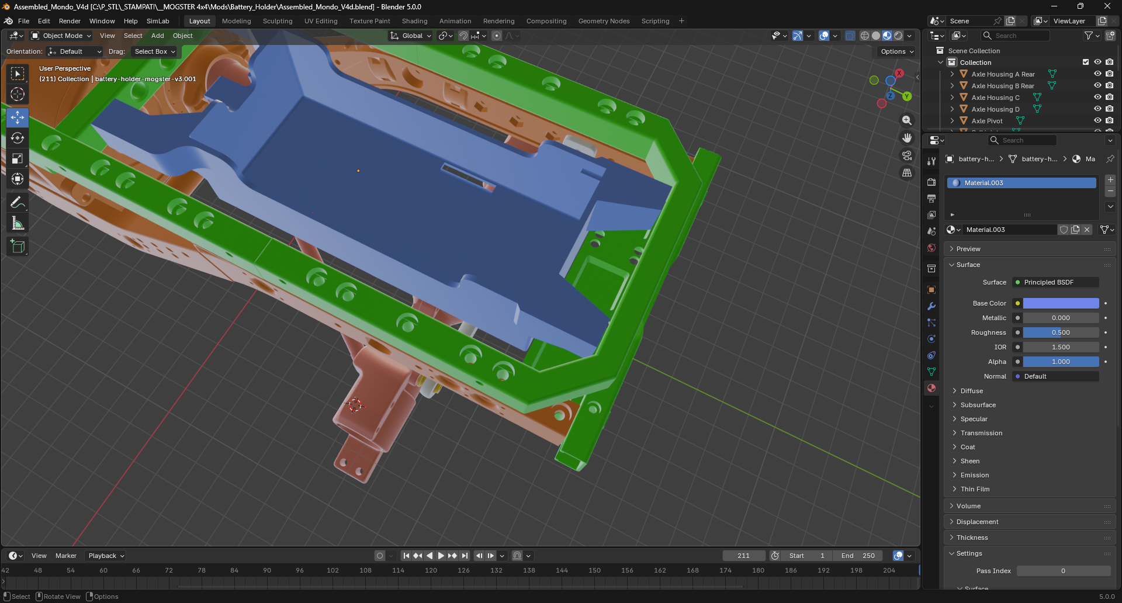Click the Add Cube tool icon
This screenshot has height=603, width=1122.
pos(18,247)
